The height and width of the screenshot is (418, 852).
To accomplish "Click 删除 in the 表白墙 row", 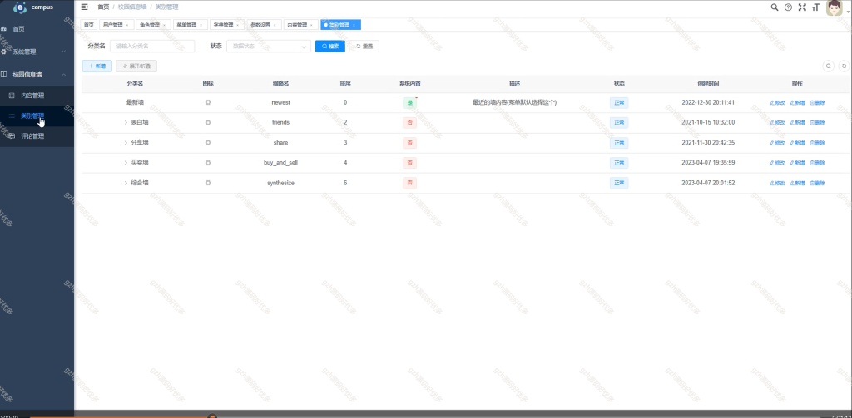I will 817,123.
